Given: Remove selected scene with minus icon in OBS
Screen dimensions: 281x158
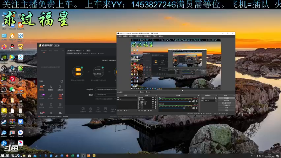Looking at the screenshot, I should (x=121, y=111).
